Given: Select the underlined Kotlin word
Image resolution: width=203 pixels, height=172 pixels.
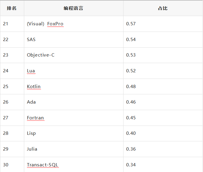Looking at the screenshot, I should [34, 87].
